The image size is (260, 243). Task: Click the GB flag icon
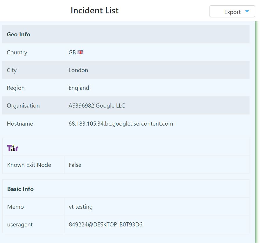click(x=80, y=52)
